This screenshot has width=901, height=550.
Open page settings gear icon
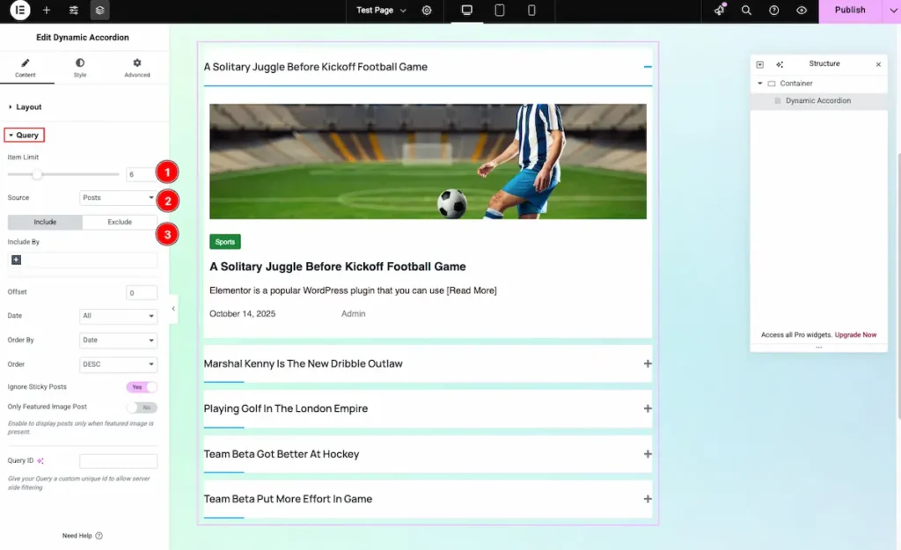[427, 11]
